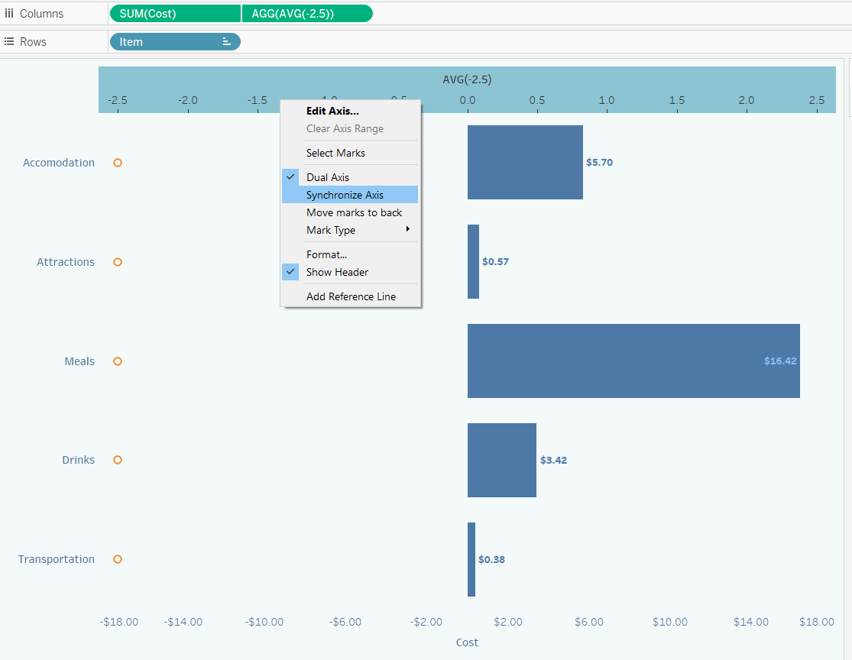852x660 pixels.
Task: Open the AGG(AVG(-2.5)) pill options
Action: (307, 13)
